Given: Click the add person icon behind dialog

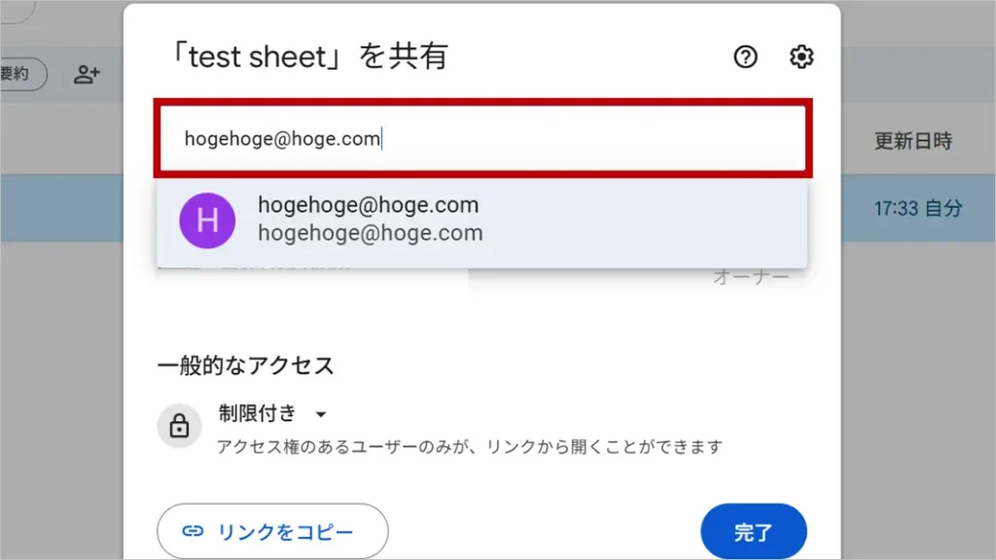Looking at the screenshot, I should (88, 74).
